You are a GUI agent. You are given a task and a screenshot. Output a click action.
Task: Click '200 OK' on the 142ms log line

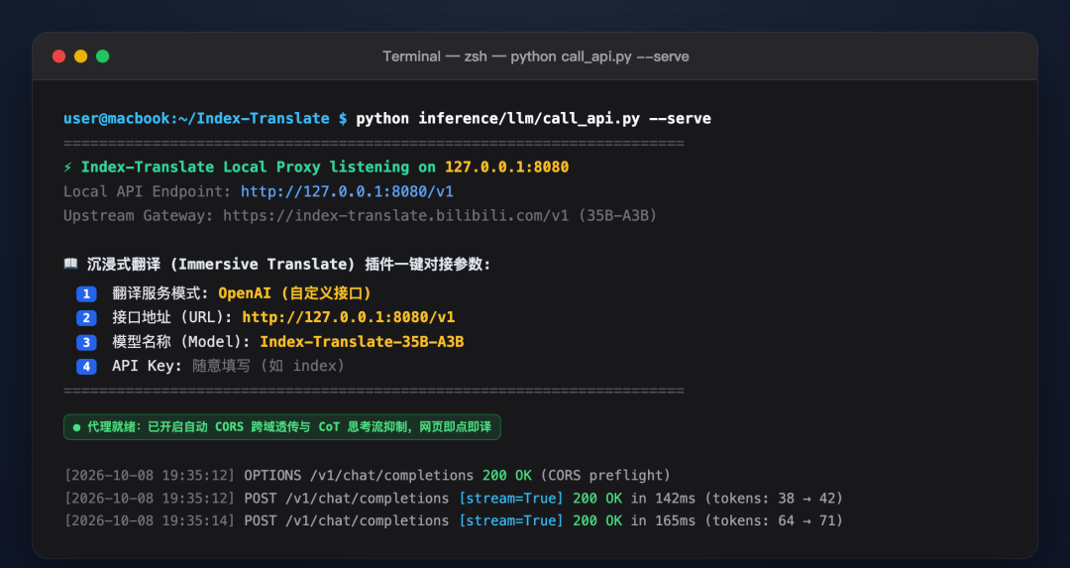tap(597, 499)
